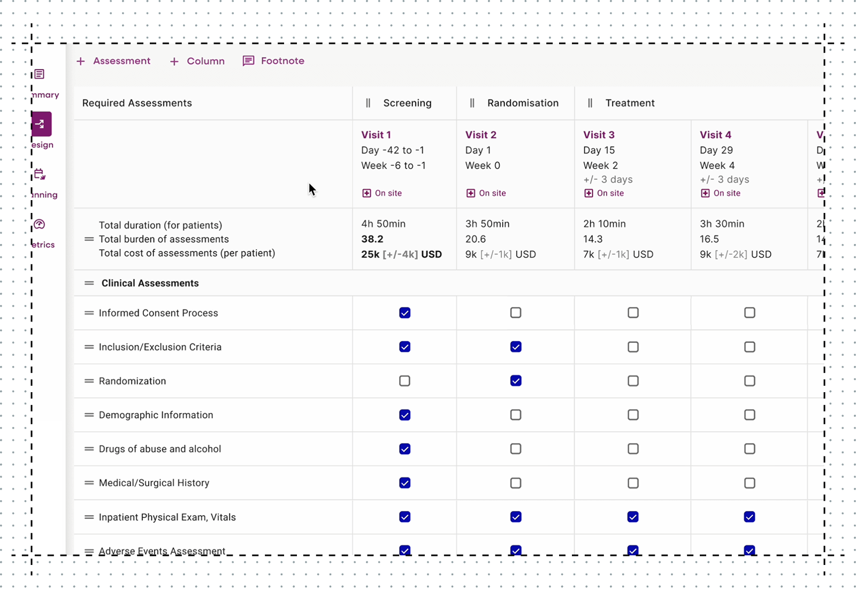Uncheck Informed Consent Process for Visit 1
Viewport: 856px width, 596px height.
point(405,313)
